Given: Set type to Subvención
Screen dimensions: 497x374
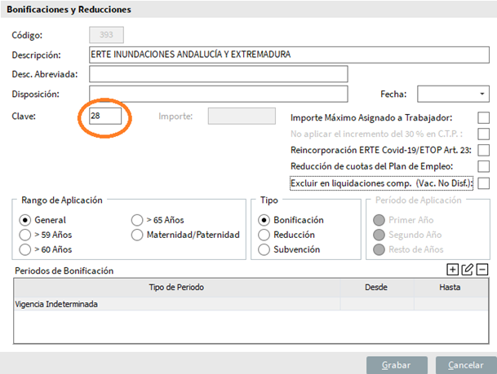Looking at the screenshot, I should coord(264,250).
